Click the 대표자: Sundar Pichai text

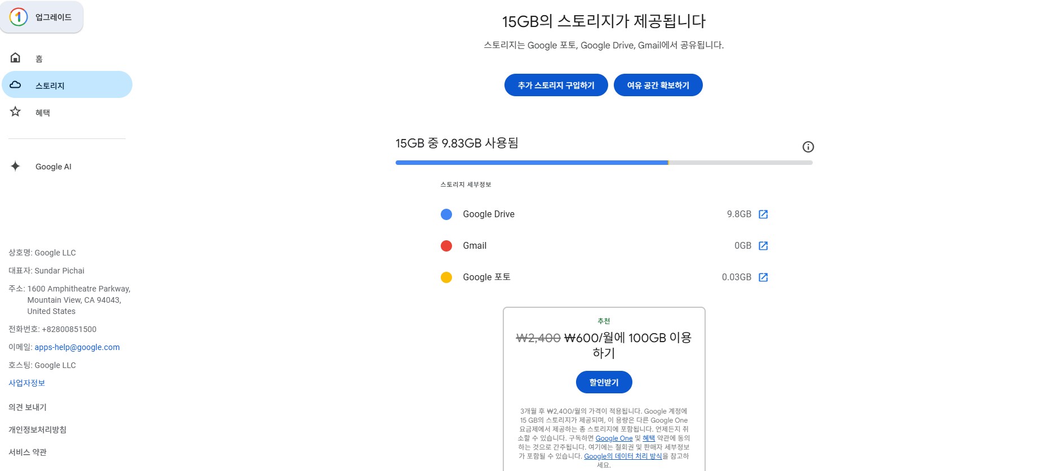46,271
